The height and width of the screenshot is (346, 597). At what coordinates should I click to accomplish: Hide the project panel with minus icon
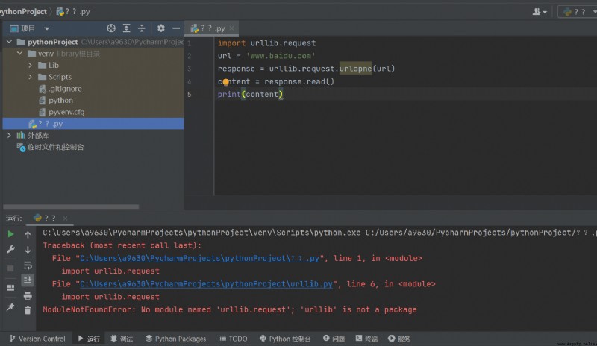(176, 28)
